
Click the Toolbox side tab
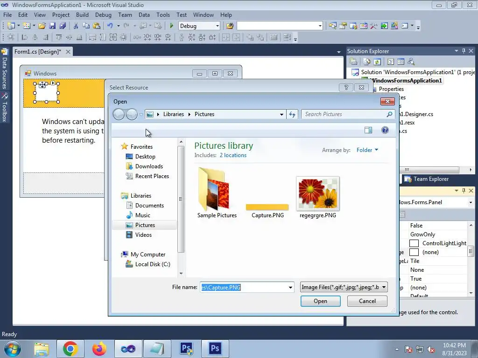(5, 108)
